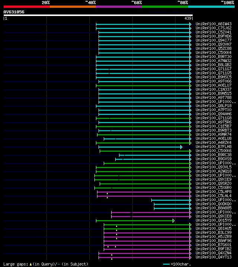Click the yellow gap marker under UniRef100_Q8IAU5 bar
238x267 pixels.
pyautogui.click(x=117, y=231)
